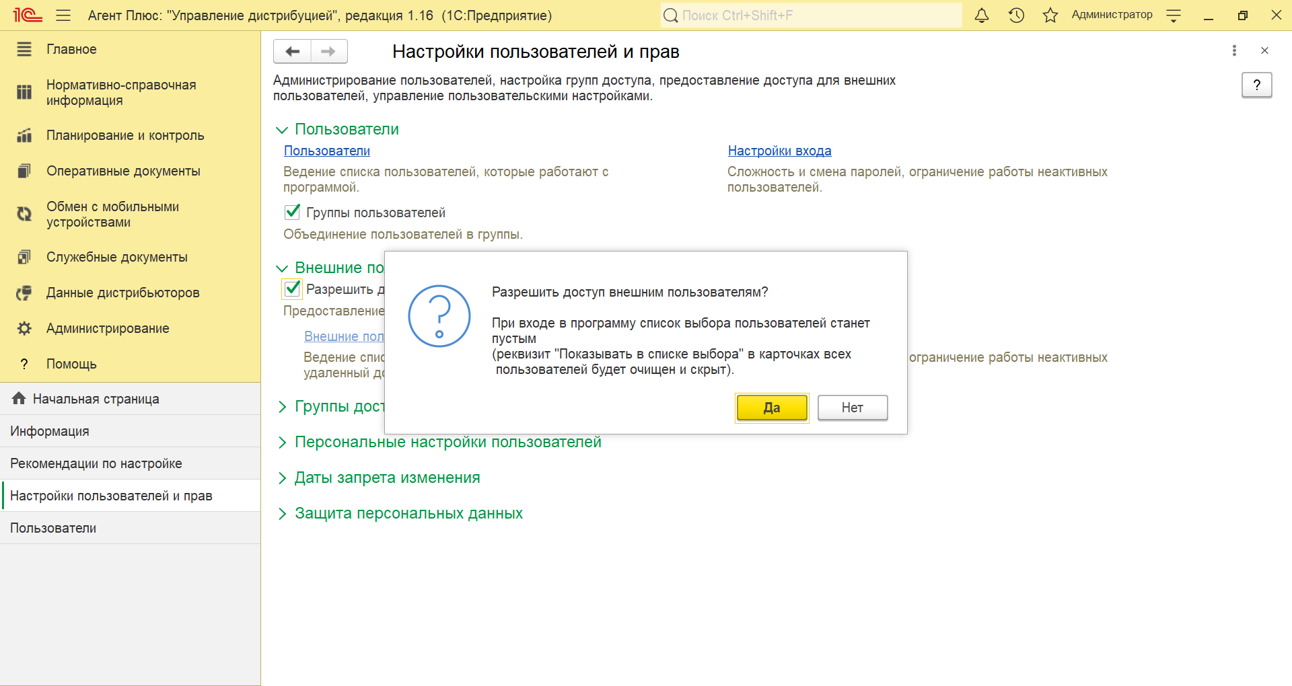Uncheck the Группы пользователей checkbox
The height and width of the screenshot is (686, 1292).
tap(293, 213)
